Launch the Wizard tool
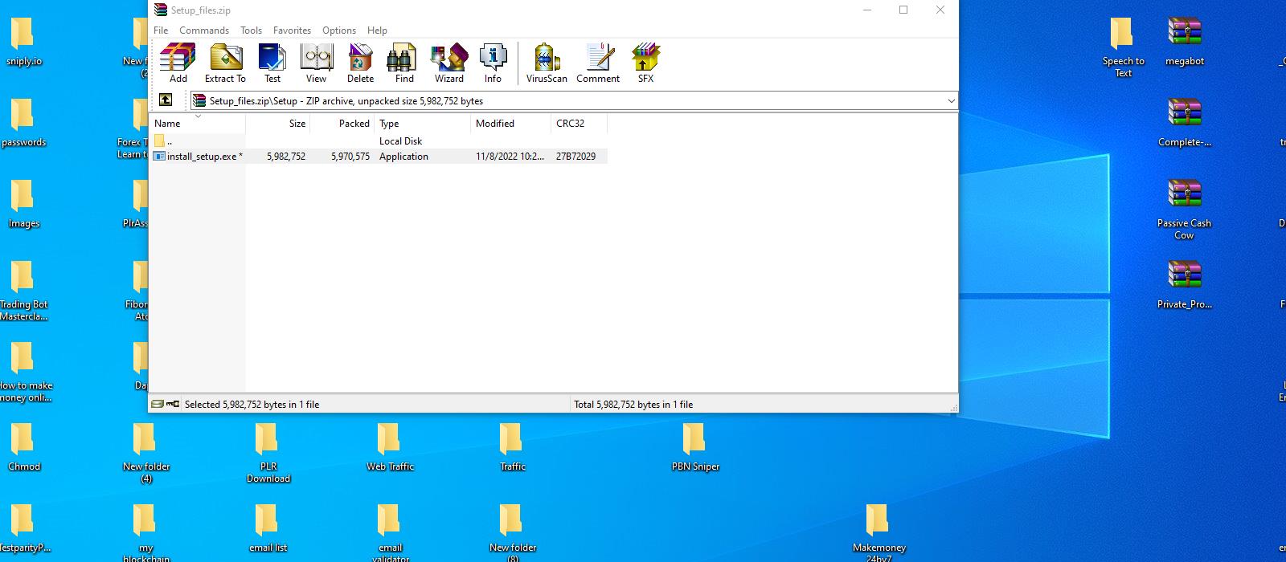The width and height of the screenshot is (1286, 562). [x=448, y=63]
